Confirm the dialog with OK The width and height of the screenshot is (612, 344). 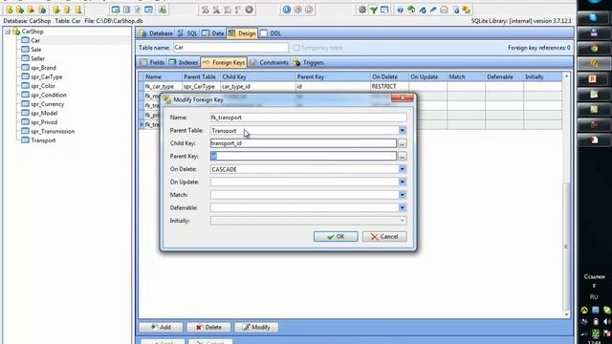coord(336,236)
